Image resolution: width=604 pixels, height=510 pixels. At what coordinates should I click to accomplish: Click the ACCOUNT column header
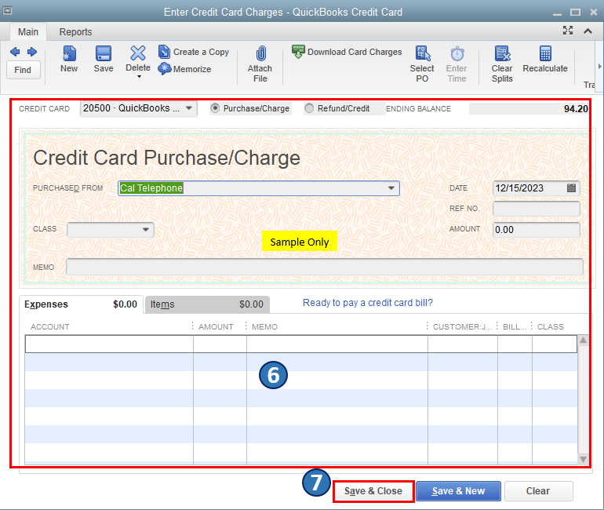point(50,326)
